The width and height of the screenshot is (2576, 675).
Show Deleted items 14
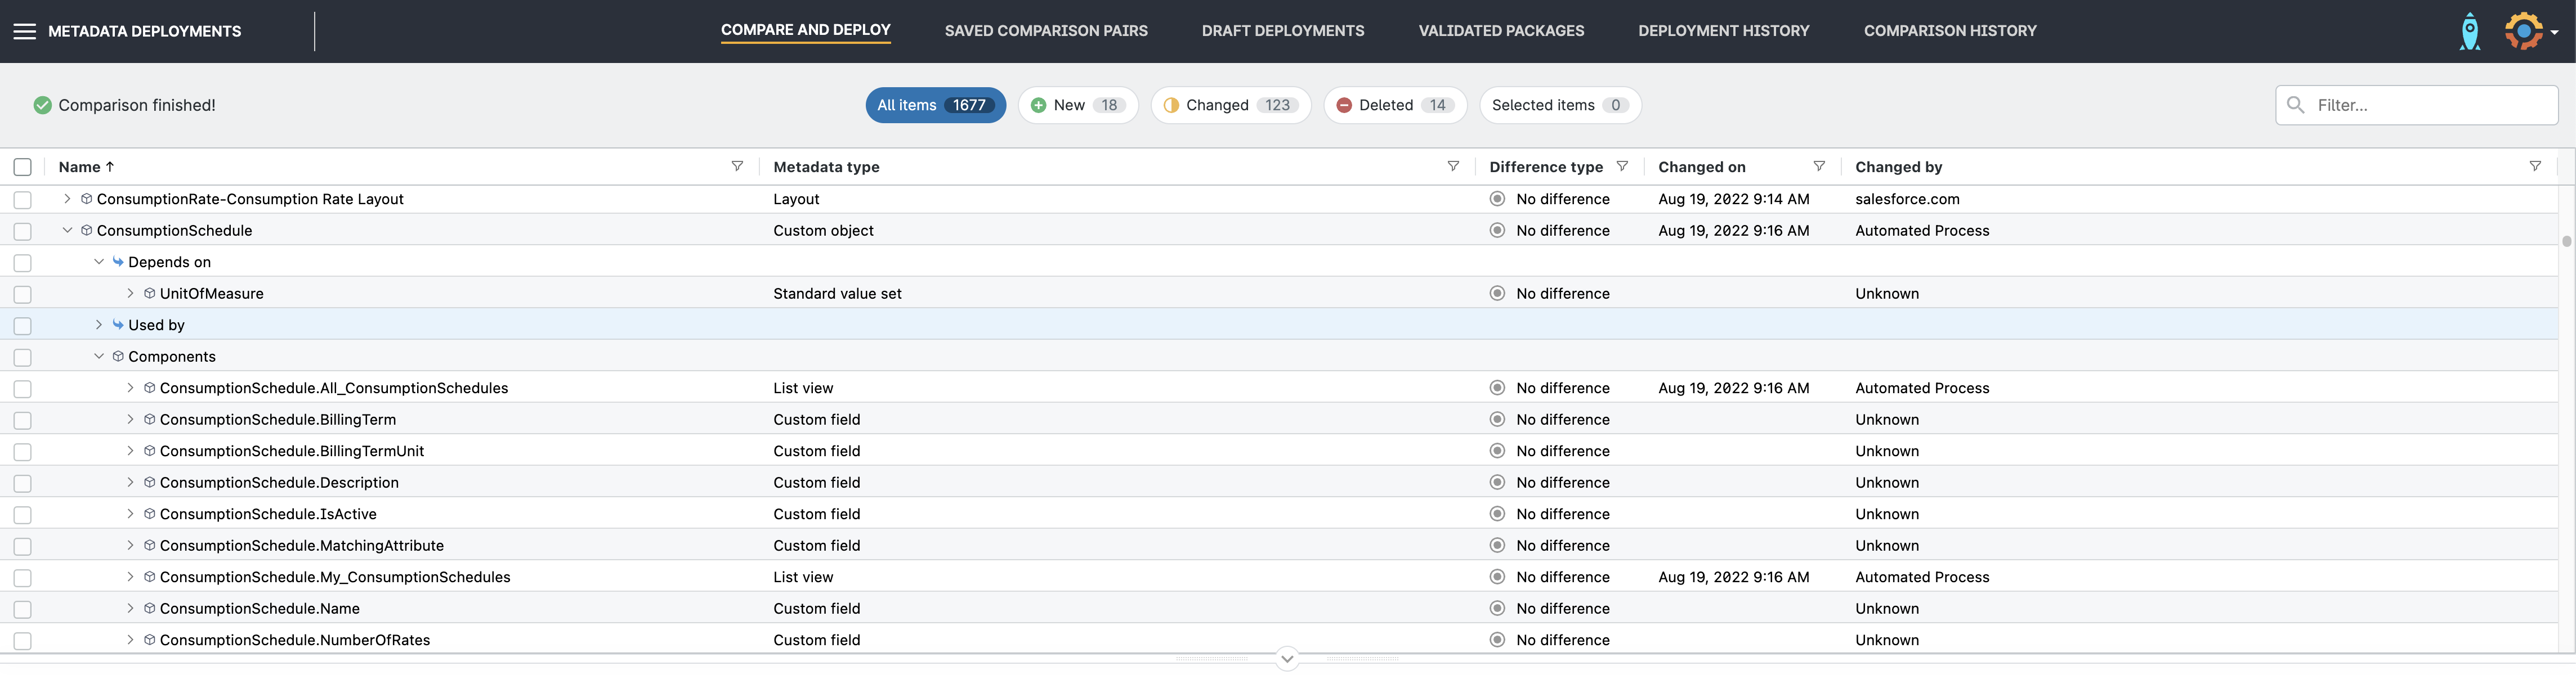pos(1394,105)
